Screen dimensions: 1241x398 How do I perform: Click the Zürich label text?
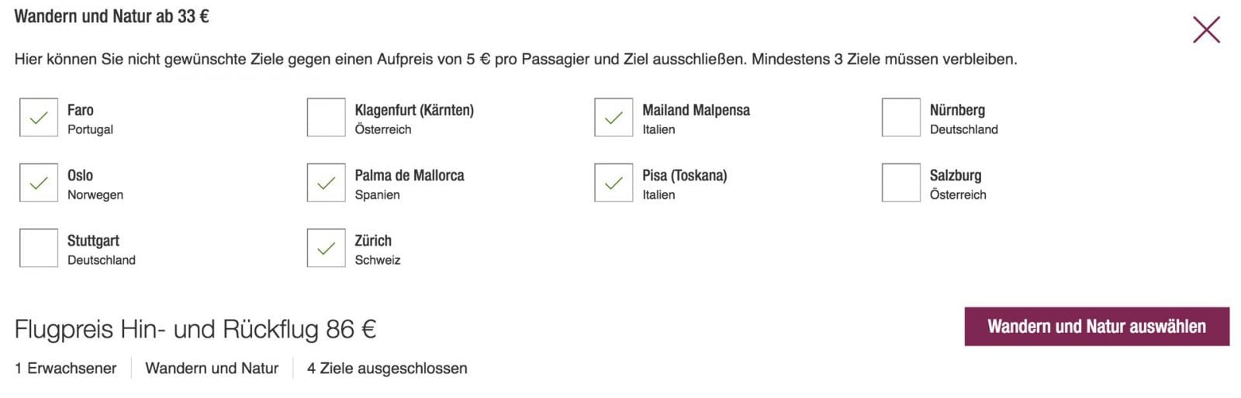(373, 241)
